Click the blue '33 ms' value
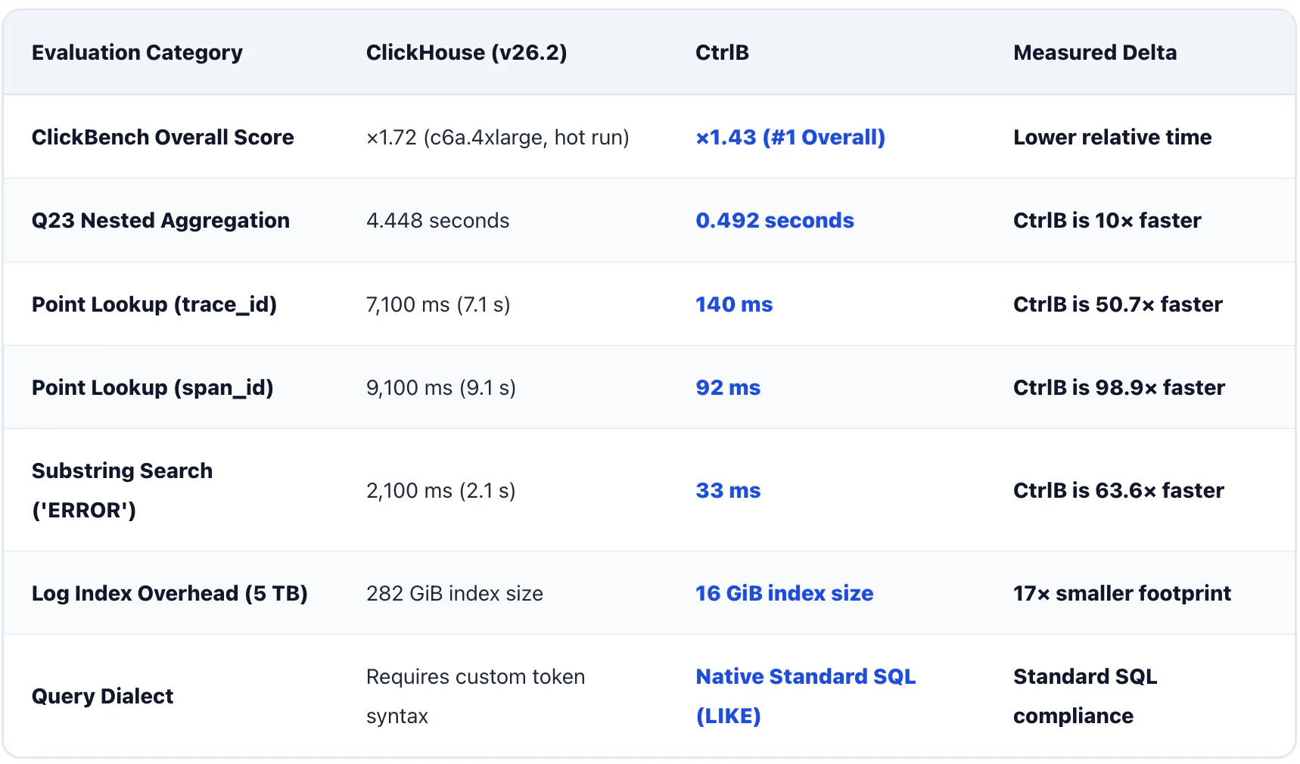 coord(728,490)
